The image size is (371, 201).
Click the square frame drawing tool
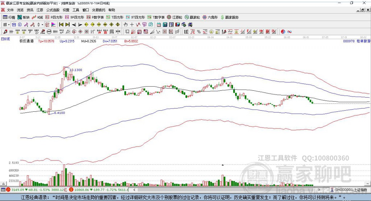pos(127,32)
